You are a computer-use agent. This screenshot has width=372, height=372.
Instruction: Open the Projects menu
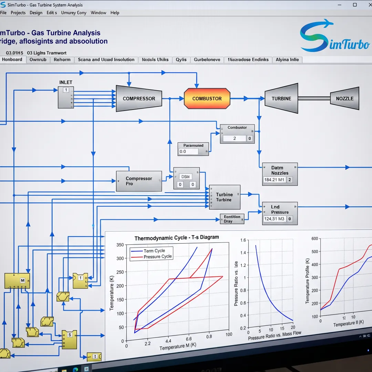point(18,13)
